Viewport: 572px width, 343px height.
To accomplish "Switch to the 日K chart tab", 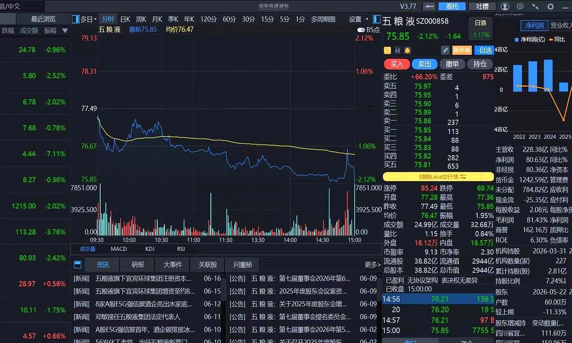I will (x=125, y=19).
